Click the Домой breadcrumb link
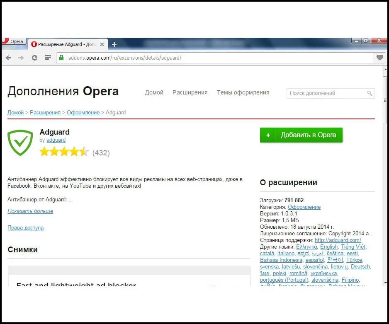Screen dimensions: 389x324 [x=16, y=113]
